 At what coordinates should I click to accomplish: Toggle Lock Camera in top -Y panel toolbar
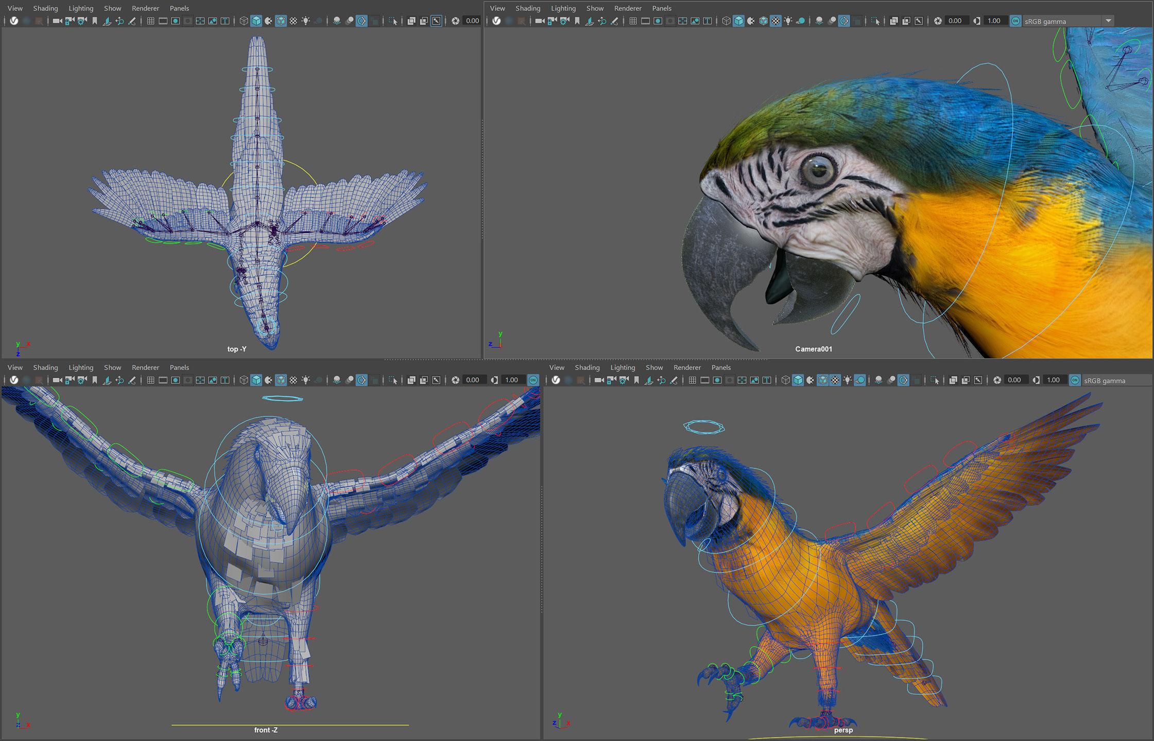click(x=70, y=21)
